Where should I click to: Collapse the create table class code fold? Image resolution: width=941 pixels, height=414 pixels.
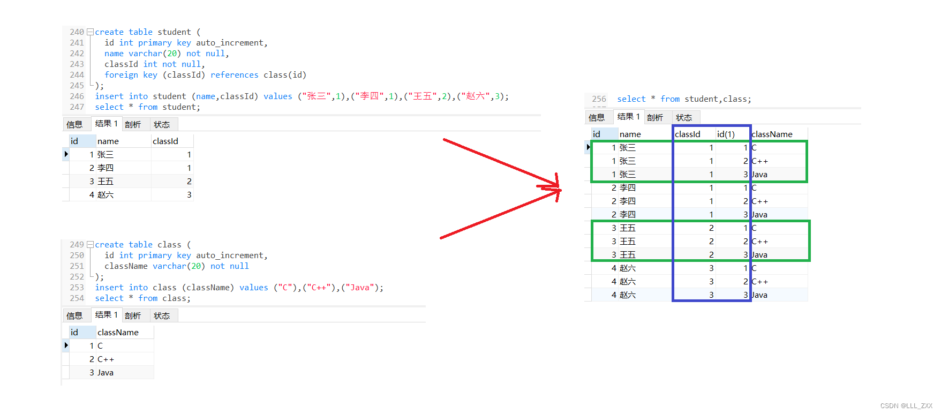tap(90, 245)
